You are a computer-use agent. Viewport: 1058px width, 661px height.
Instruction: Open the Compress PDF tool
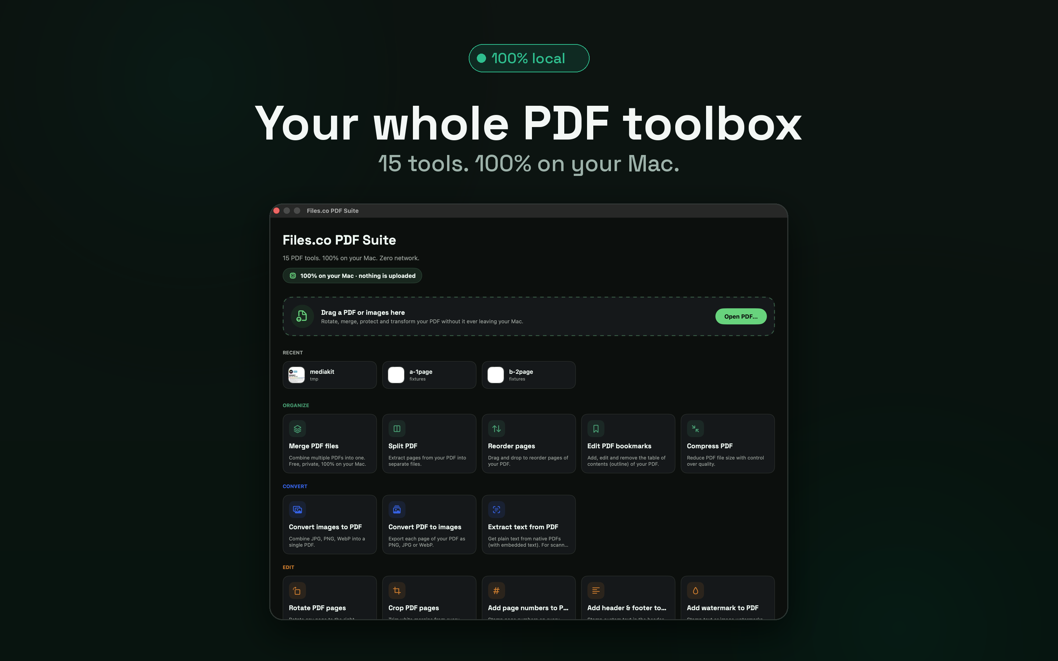pos(727,443)
